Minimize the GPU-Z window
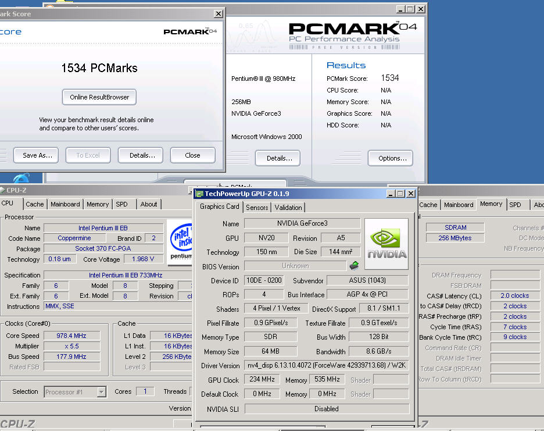The height and width of the screenshot is (431, 544). point(391,194)
